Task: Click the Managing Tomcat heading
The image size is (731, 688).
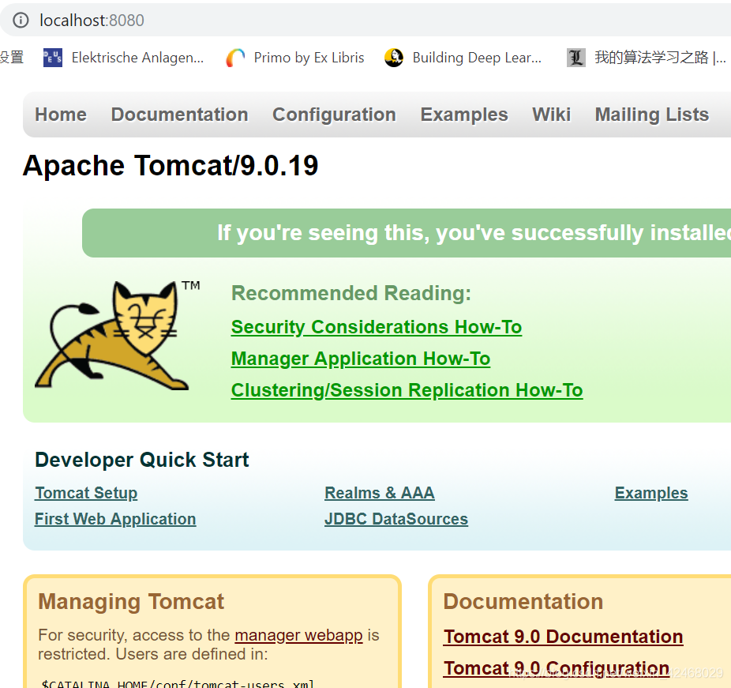Action: pyautogui.click(x=131, y=602)
